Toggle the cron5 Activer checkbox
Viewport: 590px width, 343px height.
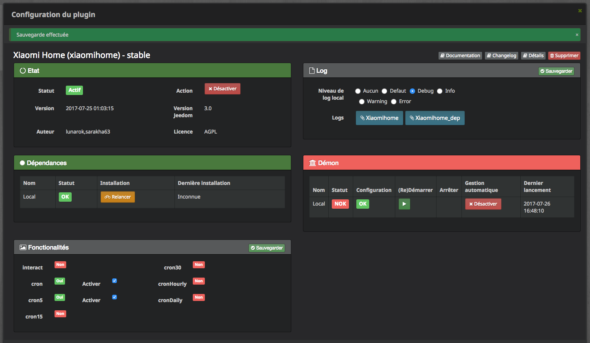coord(114,297)
